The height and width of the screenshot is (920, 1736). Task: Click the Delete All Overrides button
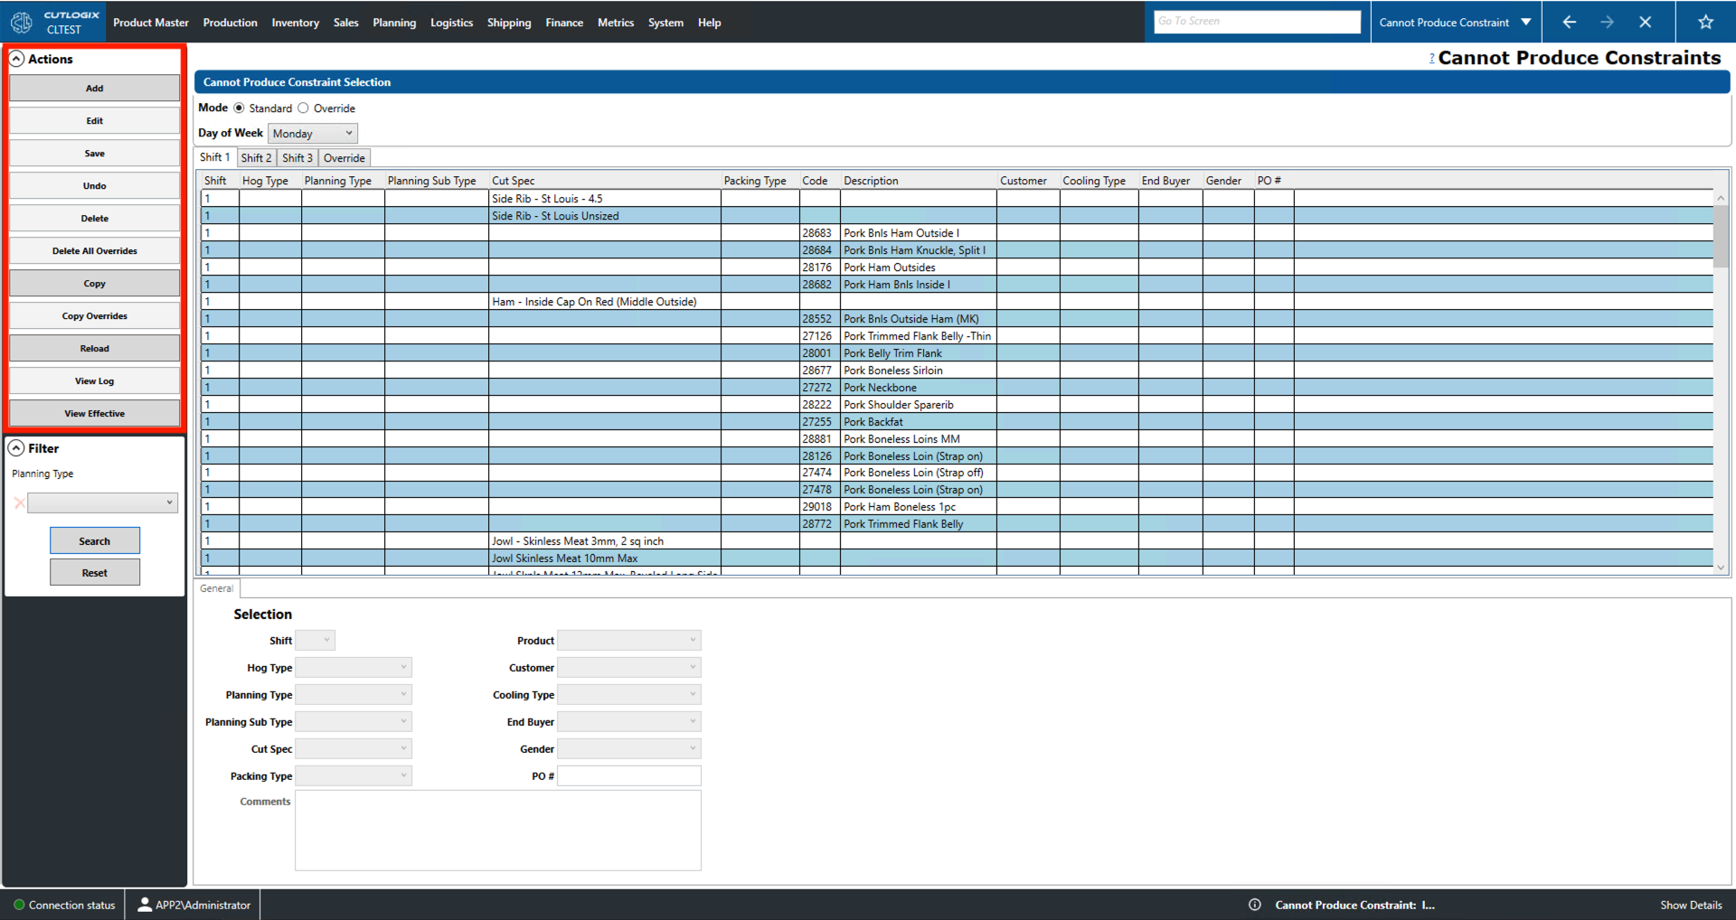point(94,250)
